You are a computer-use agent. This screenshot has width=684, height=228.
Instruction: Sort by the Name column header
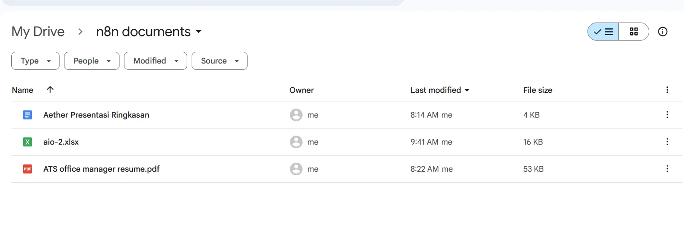[x=23, y=90]
